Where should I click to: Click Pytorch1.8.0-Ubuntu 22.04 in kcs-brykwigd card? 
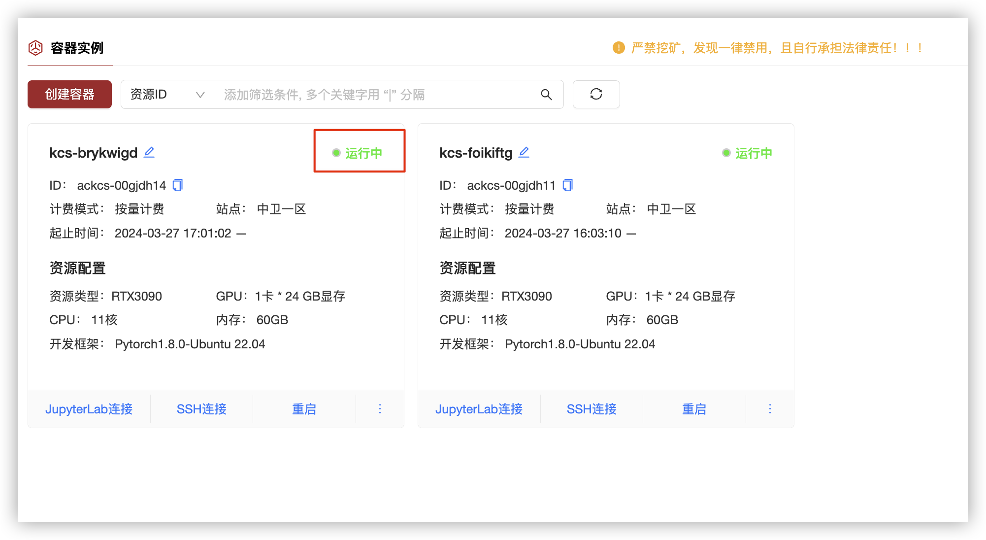[190, 344]
